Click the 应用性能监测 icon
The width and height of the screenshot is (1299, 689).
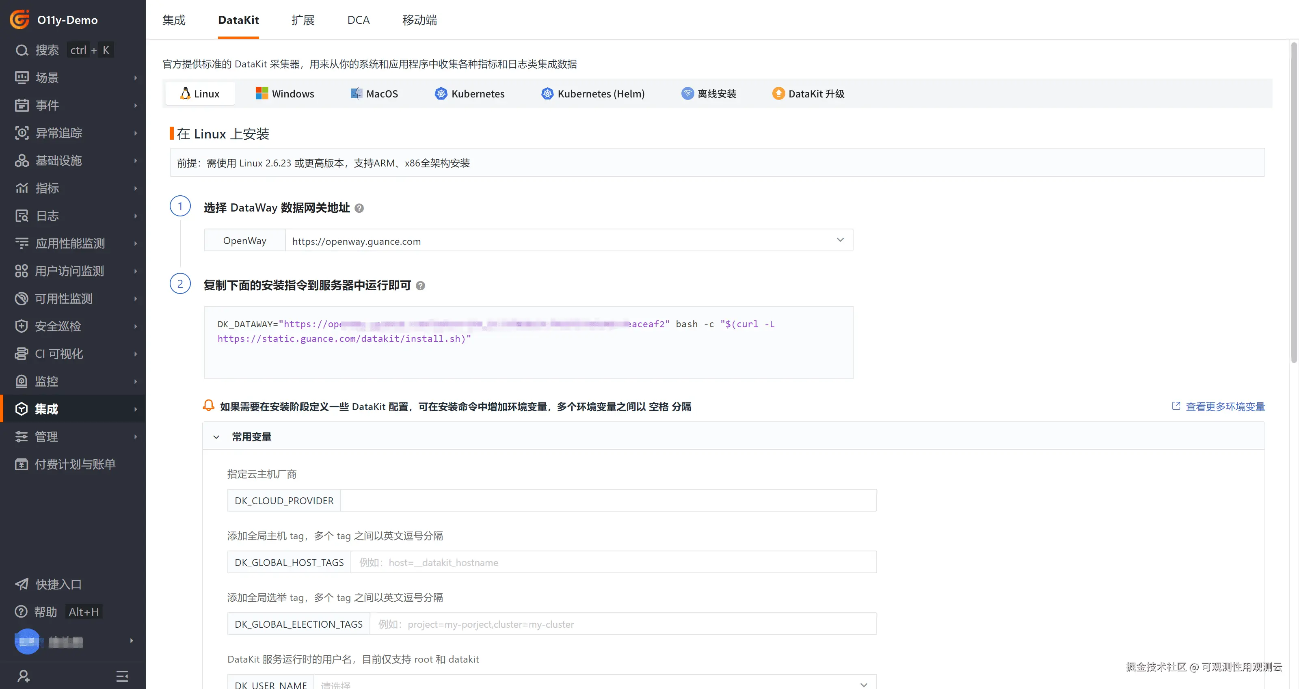click(22, 244)
